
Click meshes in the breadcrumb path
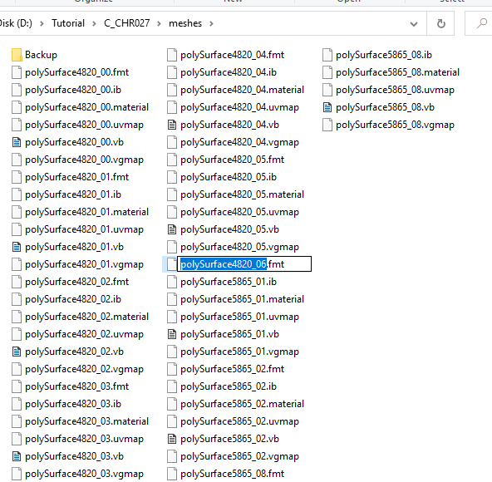point(185,23)
